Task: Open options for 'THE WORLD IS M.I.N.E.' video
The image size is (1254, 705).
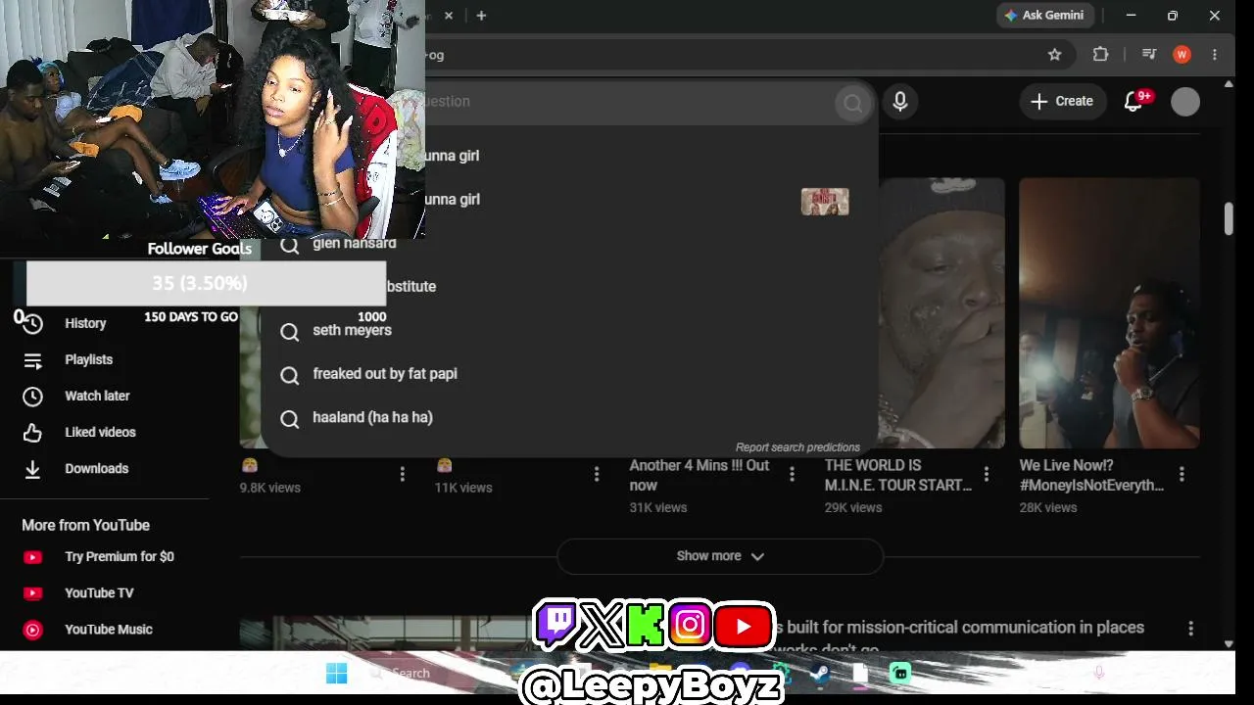Action: (987, 474)
